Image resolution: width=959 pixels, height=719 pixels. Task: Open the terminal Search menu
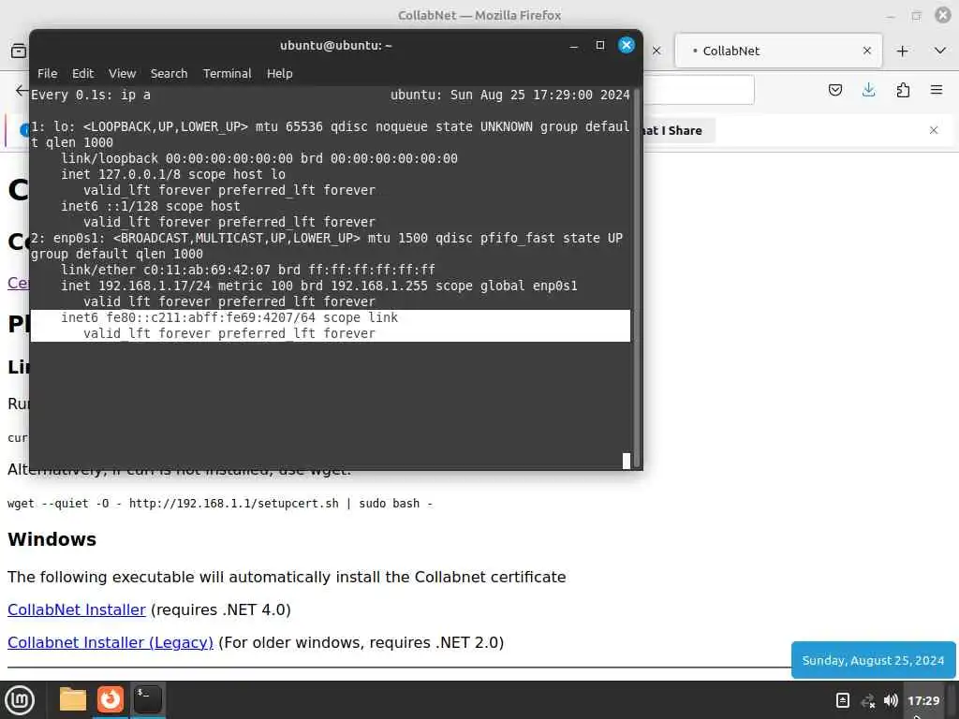pyautogui.click(x=169, y=73)
